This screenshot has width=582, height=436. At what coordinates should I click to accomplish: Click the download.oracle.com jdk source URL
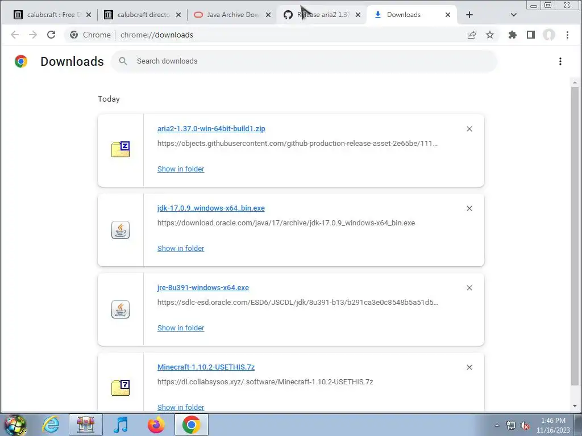(x=286, y=223)
